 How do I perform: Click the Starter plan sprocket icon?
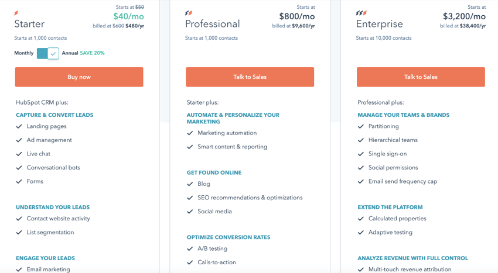pos(16,13)
